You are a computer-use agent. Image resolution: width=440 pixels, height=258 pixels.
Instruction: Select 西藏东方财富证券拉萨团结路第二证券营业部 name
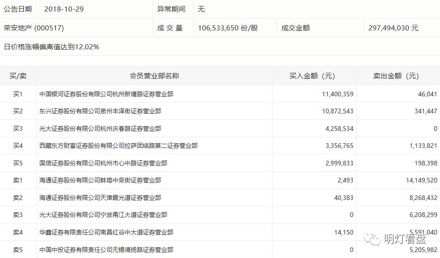point(119,146)
